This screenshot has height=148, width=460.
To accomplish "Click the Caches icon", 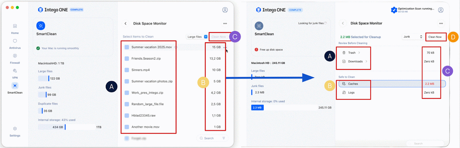I will [x=344, y=84].
